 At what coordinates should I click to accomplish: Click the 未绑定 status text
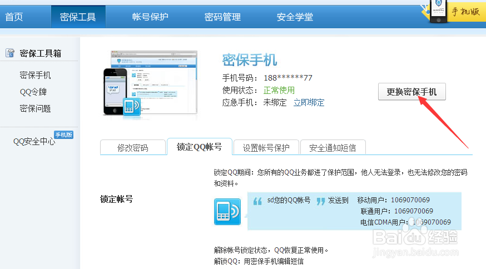(275, 103)
